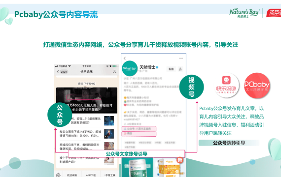This screenshot has width=281, height=177.
Task: Tap the 2024 unread count badge
Action: [x=64, y=72]
